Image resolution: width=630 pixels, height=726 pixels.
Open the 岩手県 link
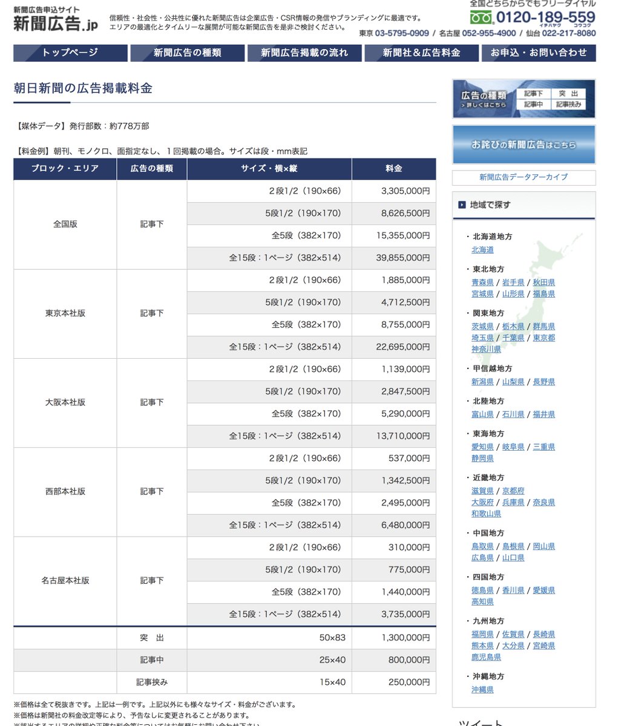514,283
